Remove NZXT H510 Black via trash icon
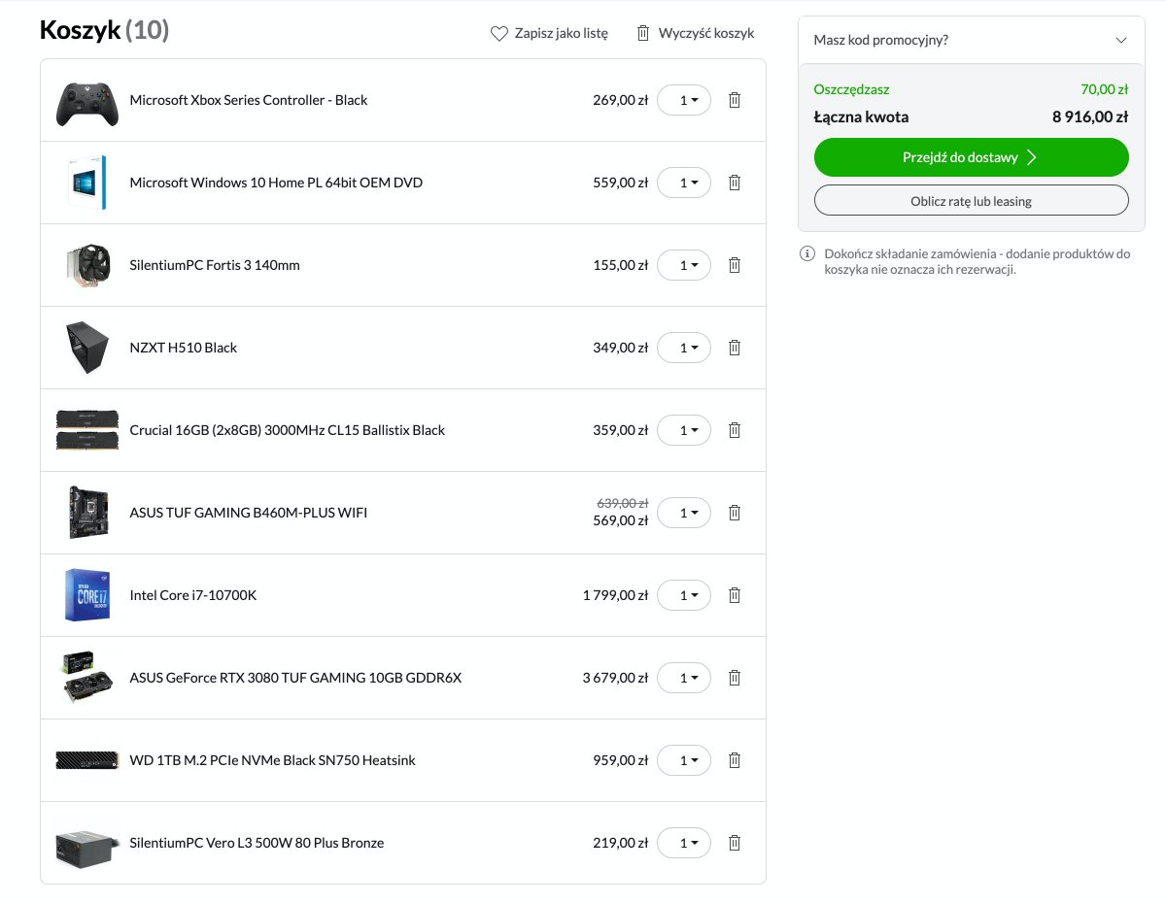The height and width of the screenshot is (903, 1166). pos(735,348)
